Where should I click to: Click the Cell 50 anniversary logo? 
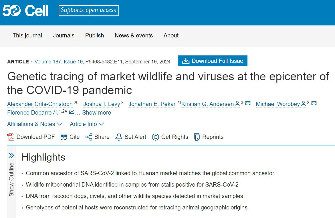pyautogui.click(x=25, y=11)
